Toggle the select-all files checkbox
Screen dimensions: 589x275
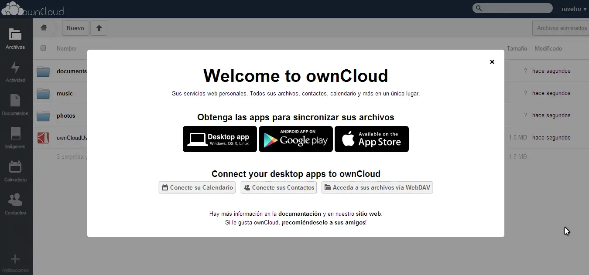43,48
